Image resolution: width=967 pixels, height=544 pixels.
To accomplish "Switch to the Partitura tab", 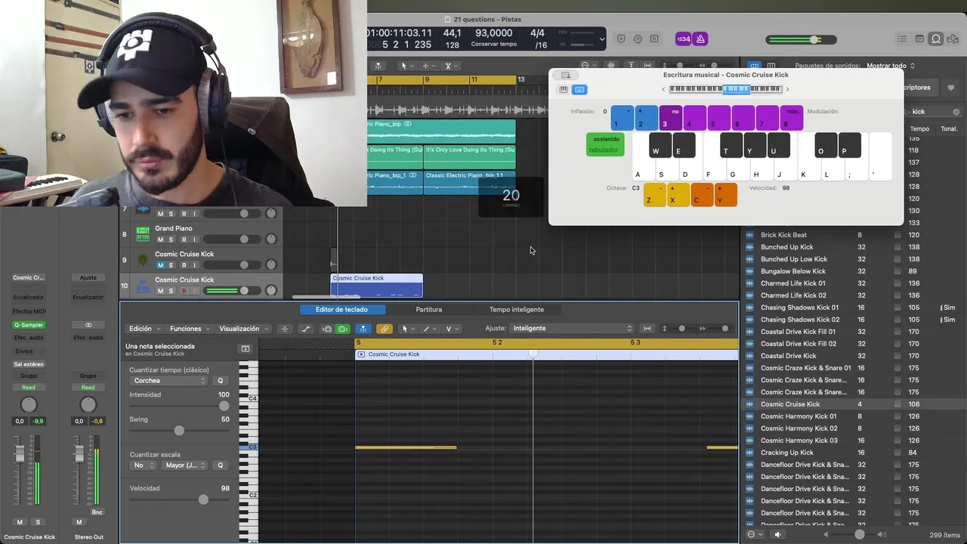I will coord(428,309).
